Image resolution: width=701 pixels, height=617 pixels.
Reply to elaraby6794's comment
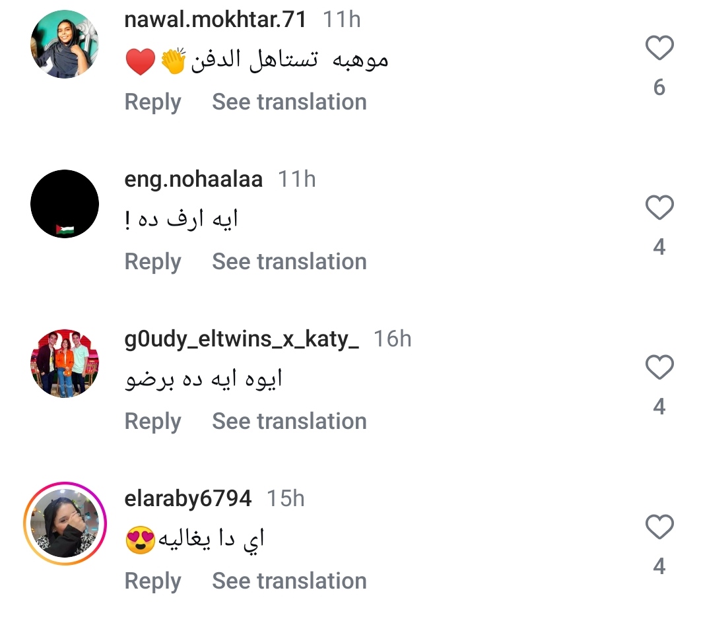click(152, 581)
